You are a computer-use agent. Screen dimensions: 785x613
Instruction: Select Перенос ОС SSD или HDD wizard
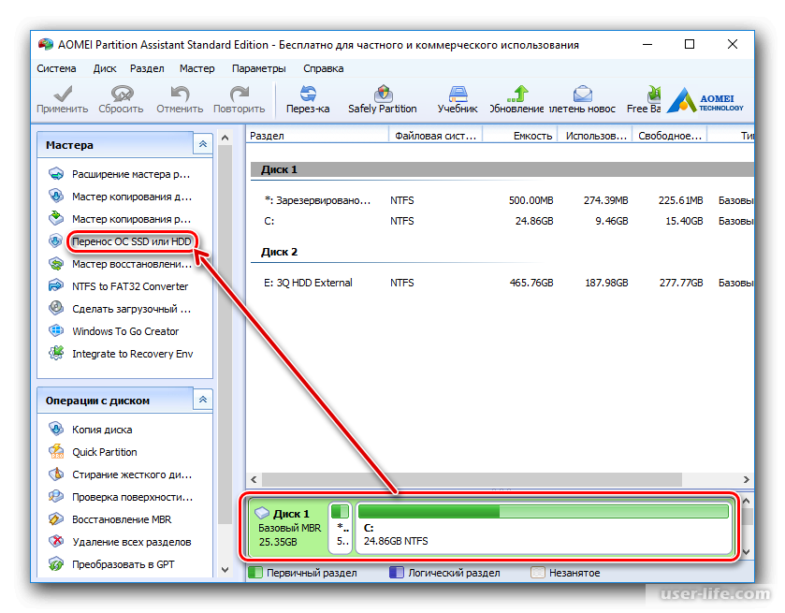(131, 241)
